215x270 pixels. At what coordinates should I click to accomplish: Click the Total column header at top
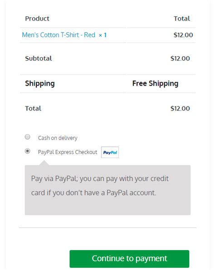point(182,19)
